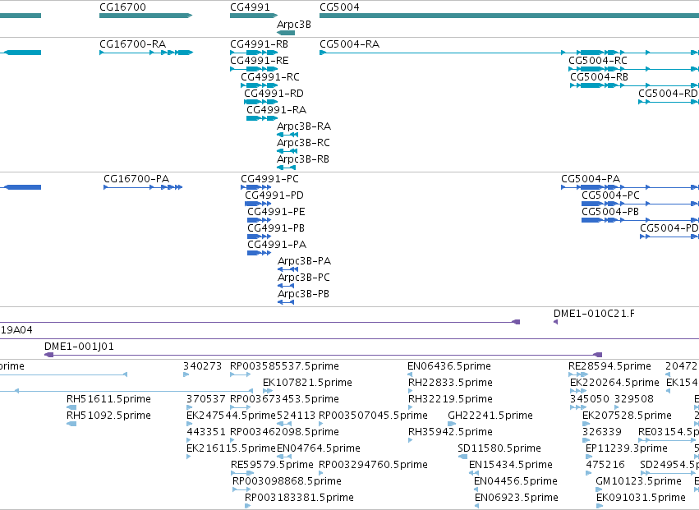This screenshot has height=510, width=699.
Task: Select the RP003462098.5prime EST label
Action: point(284,433)
